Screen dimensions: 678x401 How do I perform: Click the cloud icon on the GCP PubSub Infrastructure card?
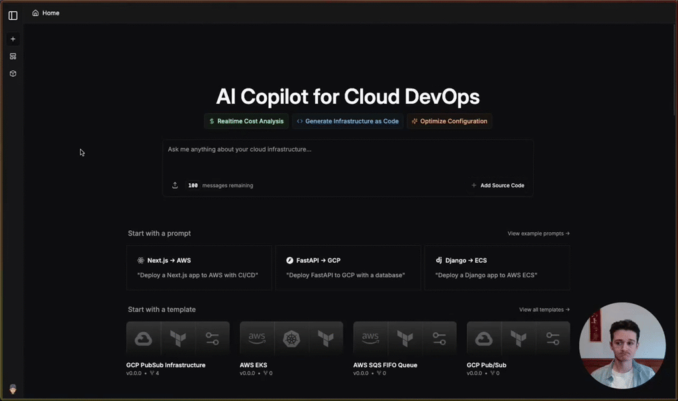(x=143, y=338)
